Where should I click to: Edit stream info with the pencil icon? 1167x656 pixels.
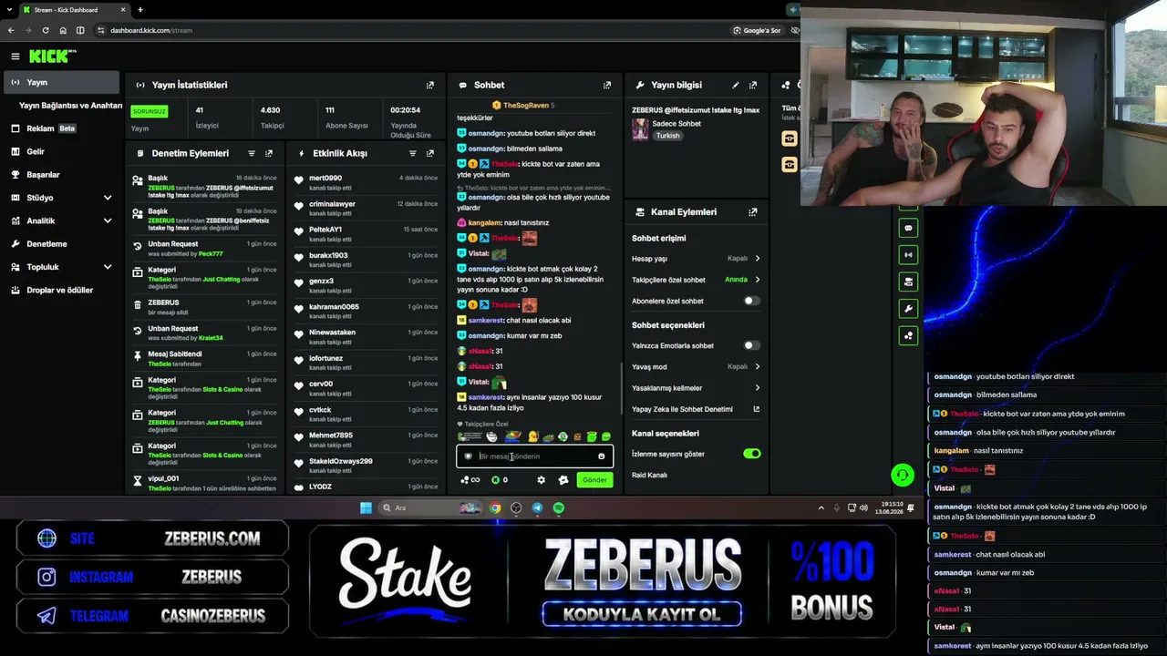736,85
